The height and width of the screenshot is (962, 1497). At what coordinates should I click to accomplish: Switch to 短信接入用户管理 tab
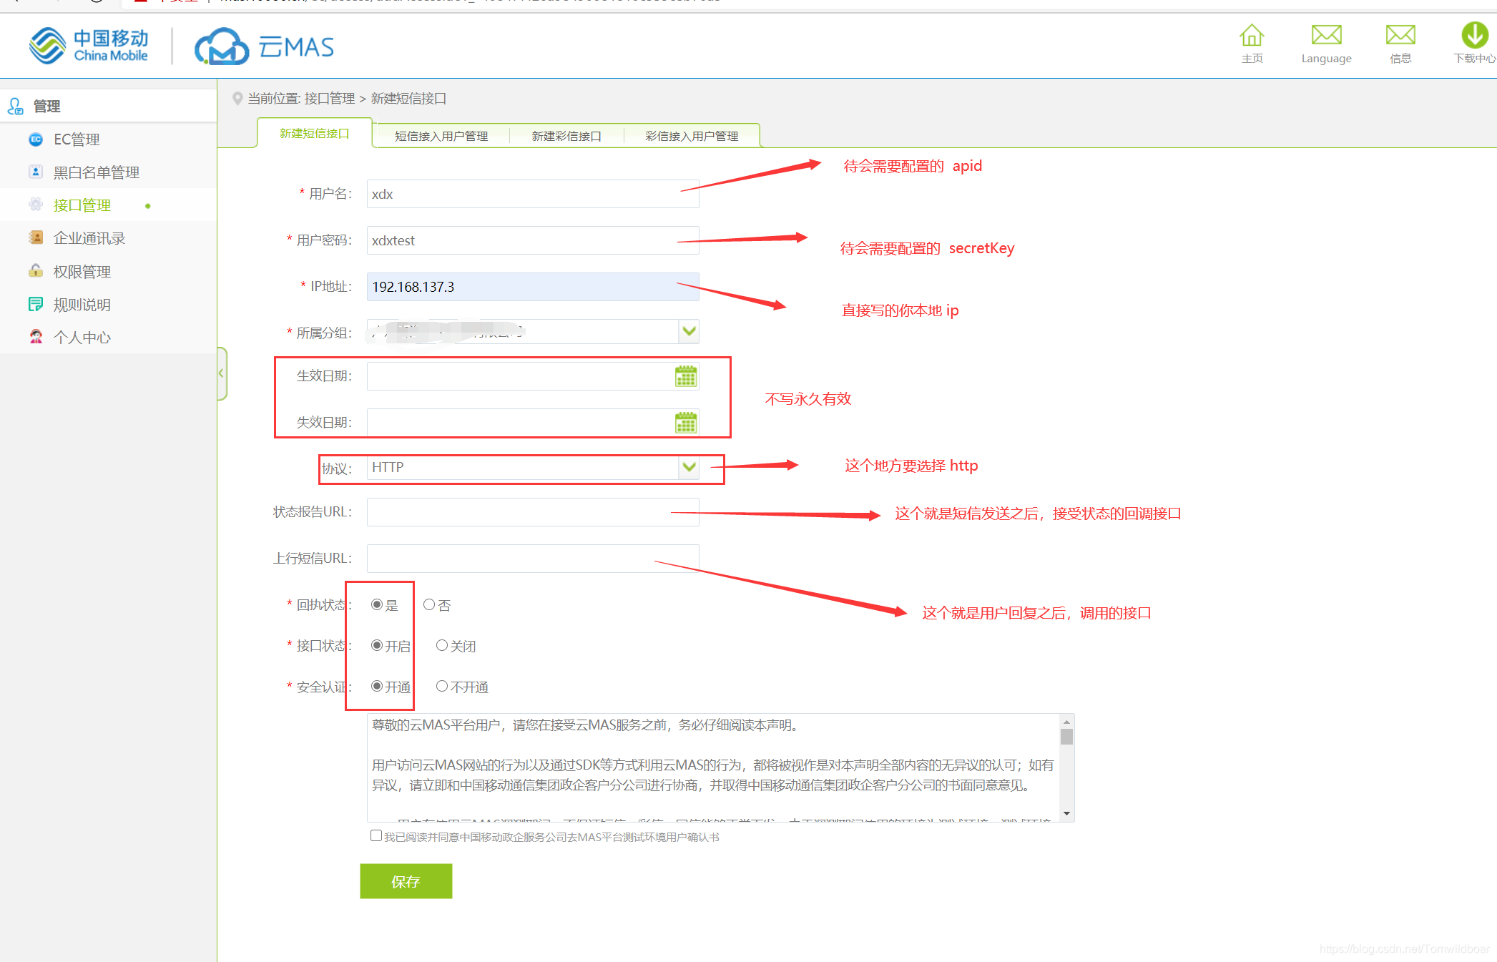click(441, 136)
